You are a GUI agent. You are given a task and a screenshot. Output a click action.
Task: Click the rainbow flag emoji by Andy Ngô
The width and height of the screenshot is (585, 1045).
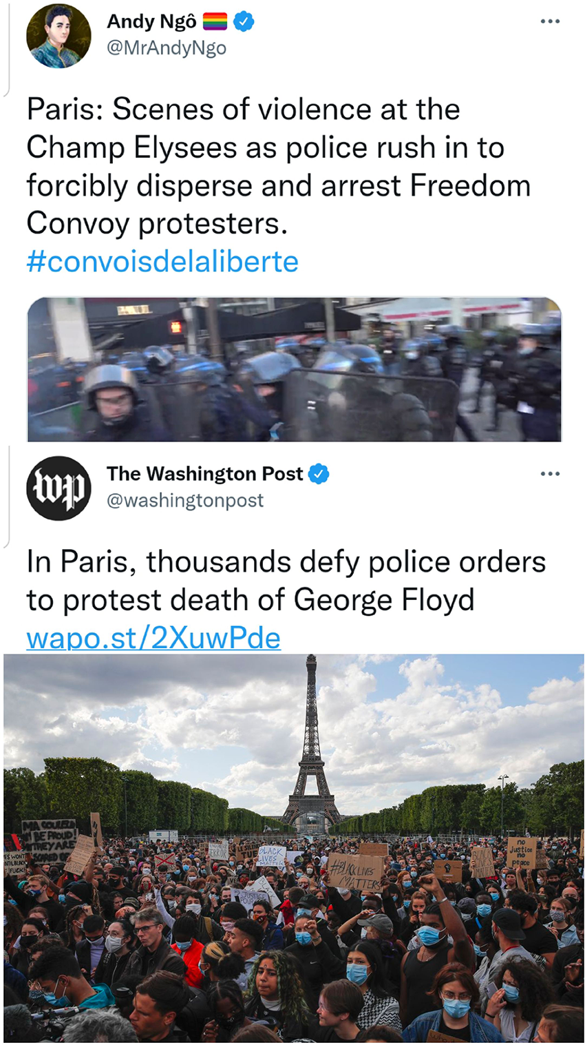tap(215, 22)
